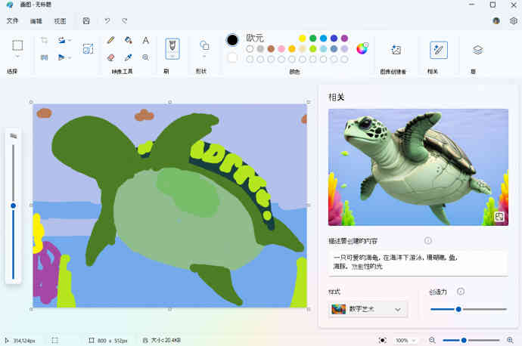Screen dimensions: 522x346
Task: Select the Pencil tool
Action: [x=110, y=40]
